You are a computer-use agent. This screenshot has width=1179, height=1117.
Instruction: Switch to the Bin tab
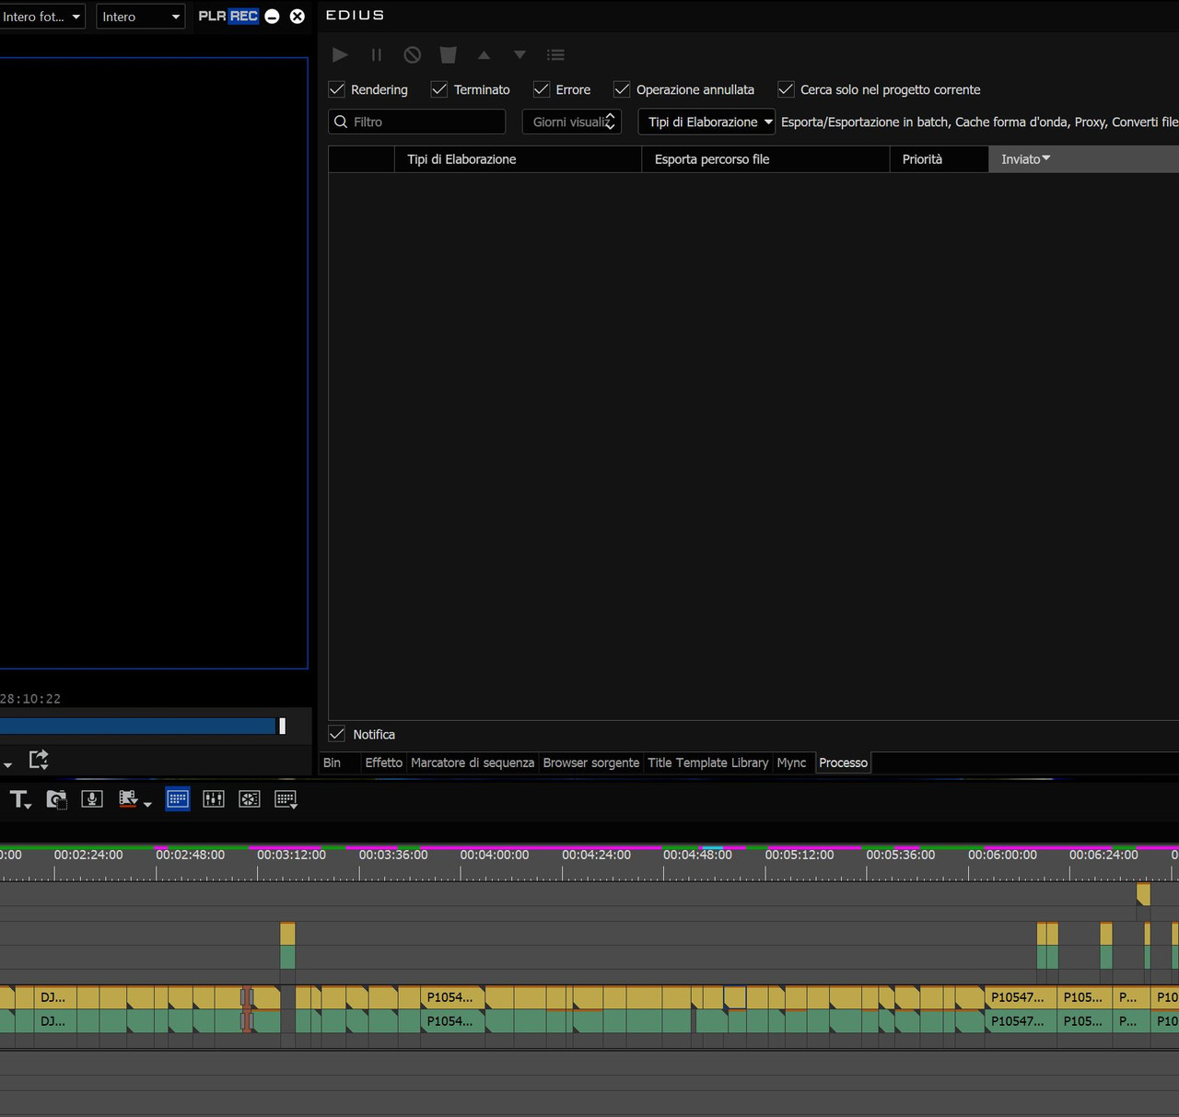pos(333,762)
